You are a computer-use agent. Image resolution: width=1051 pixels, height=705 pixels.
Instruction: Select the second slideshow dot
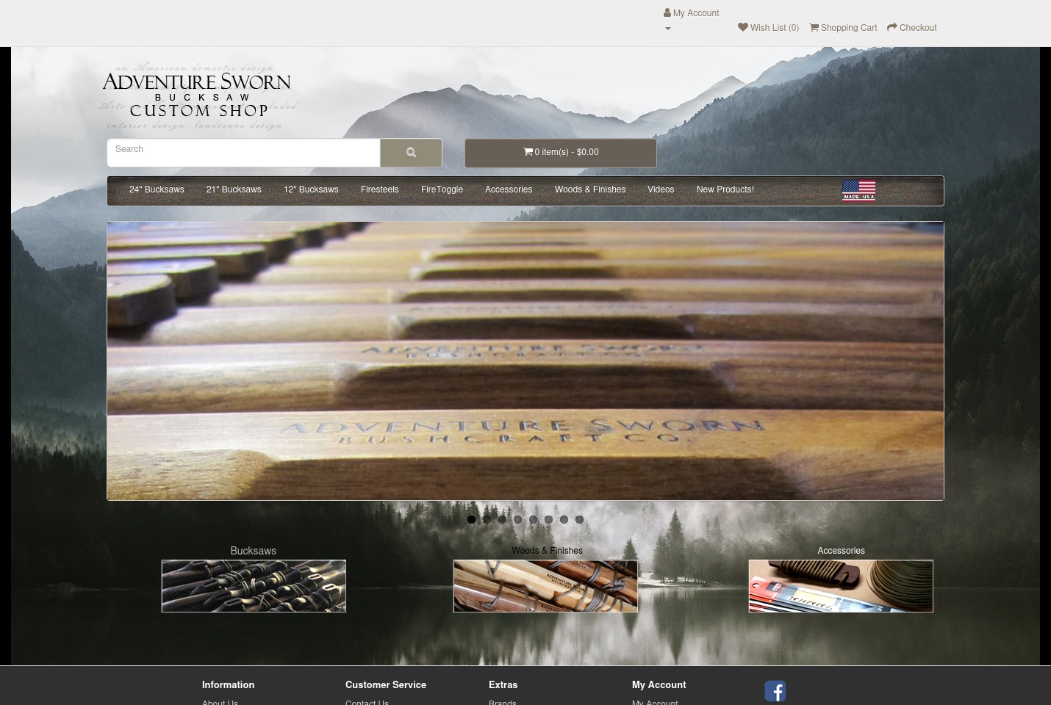pyautogui.click(x=487, y=519)
